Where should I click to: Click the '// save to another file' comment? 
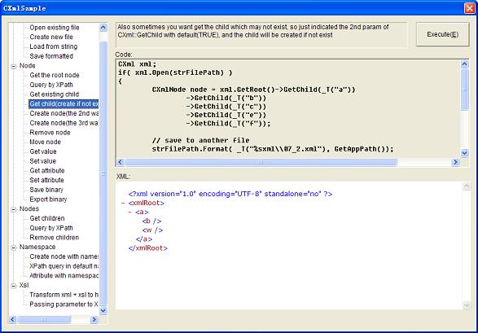(x=200, y=141)
